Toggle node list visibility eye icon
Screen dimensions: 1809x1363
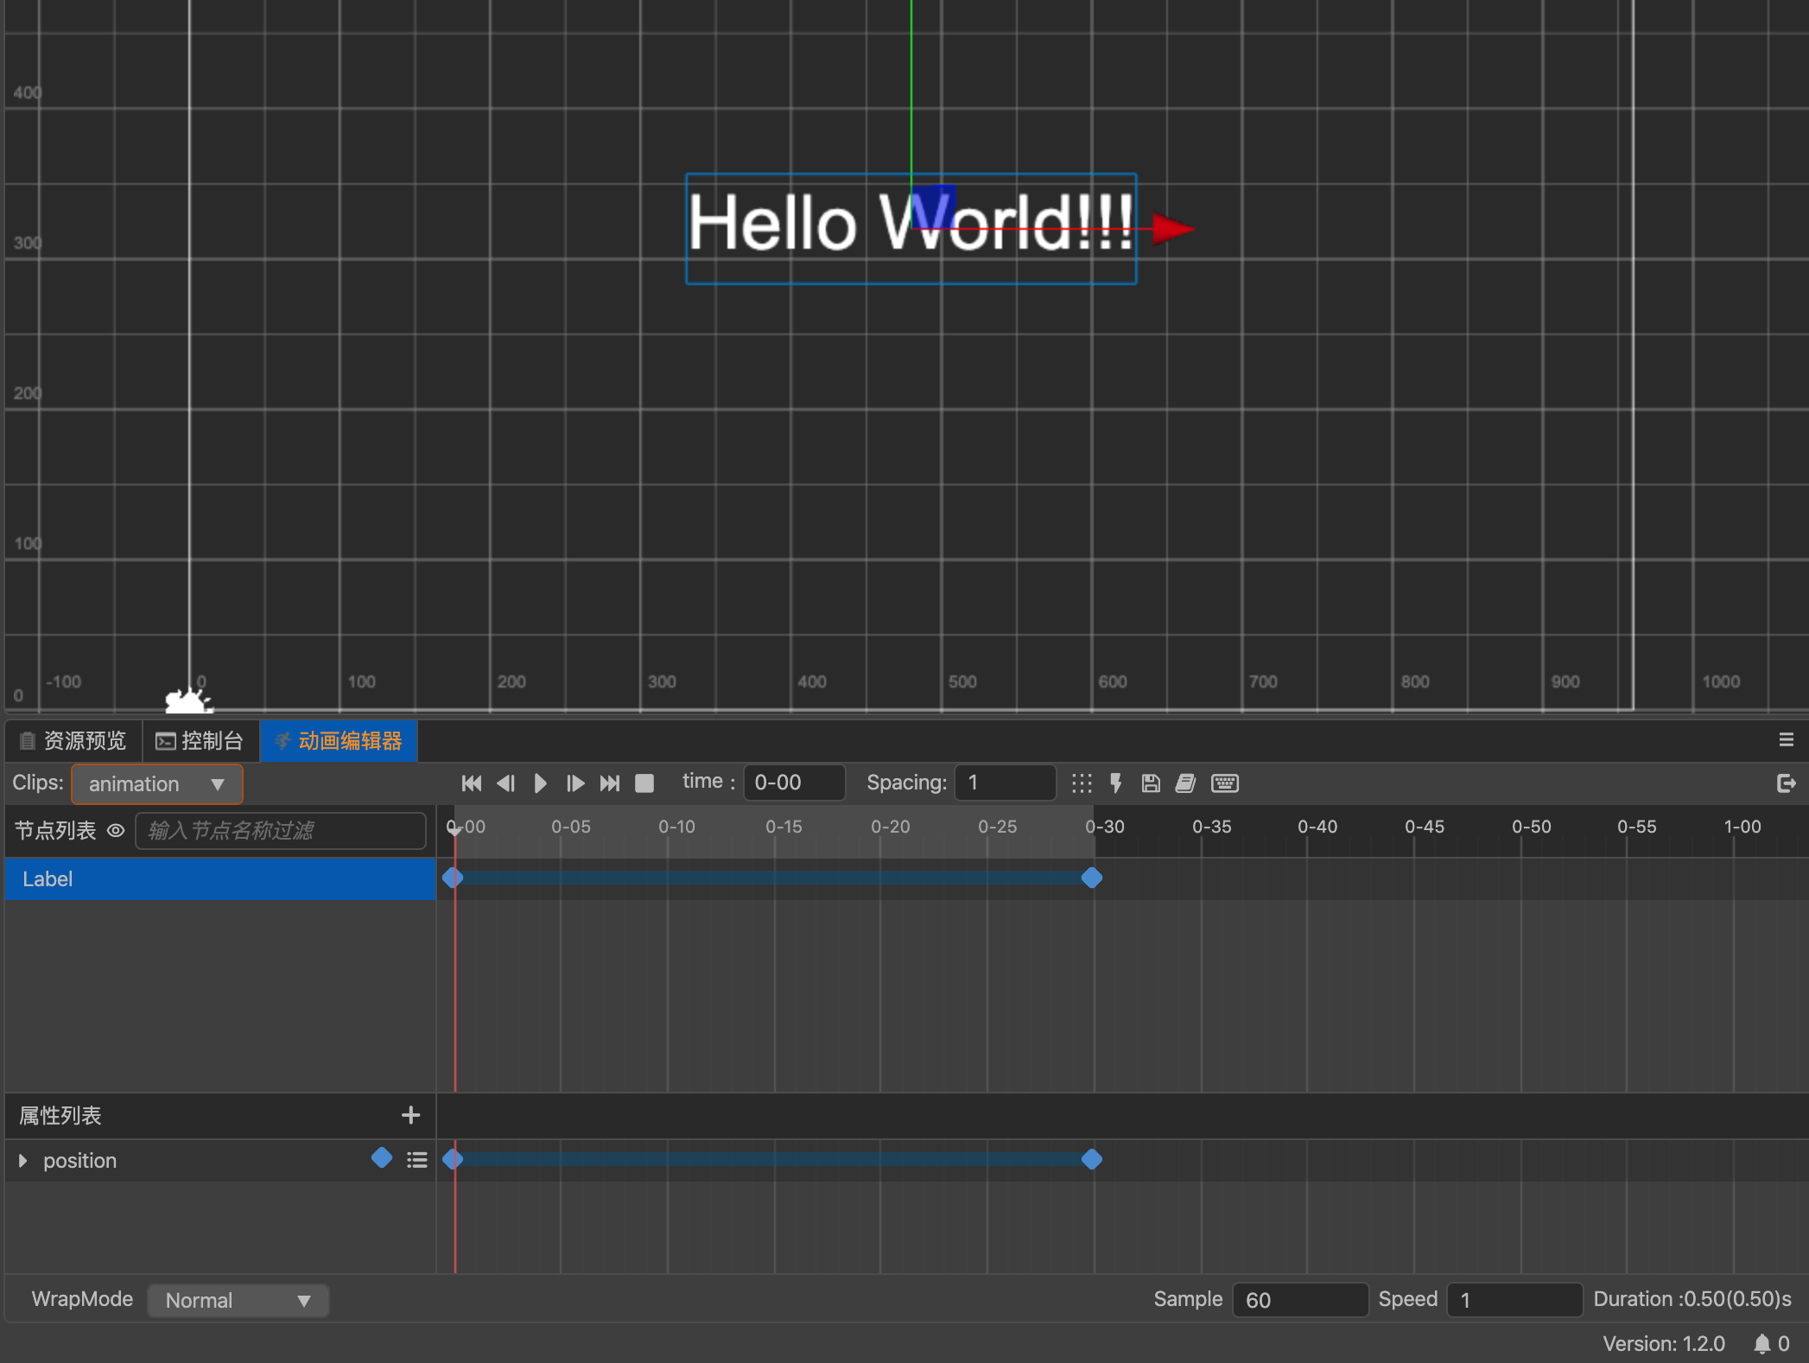click(116, 830)
